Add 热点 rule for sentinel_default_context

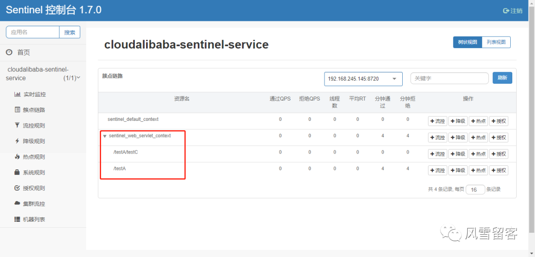coord(479,121)
